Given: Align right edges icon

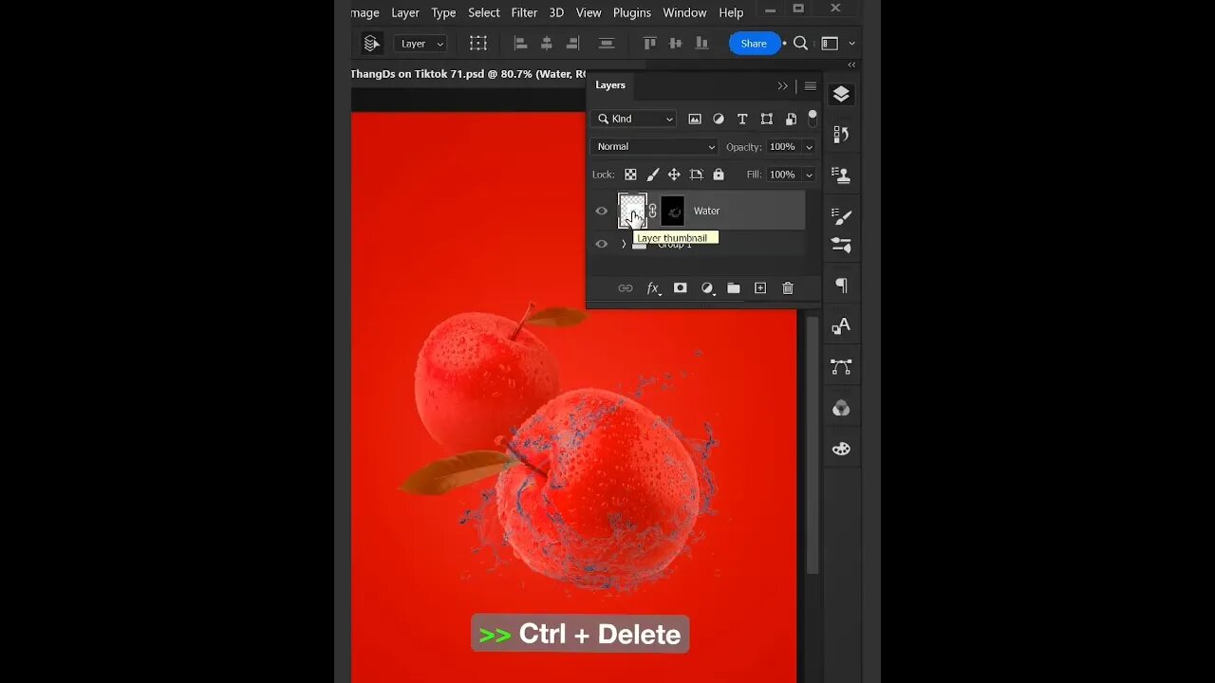Looking at the screenshot, I should [x=572, y=43].
